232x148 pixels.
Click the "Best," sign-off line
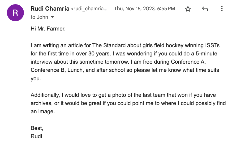37,128
